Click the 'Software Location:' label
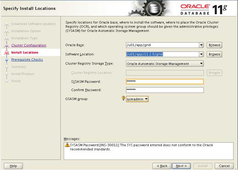238x170 pixels. tap(80, 54)
